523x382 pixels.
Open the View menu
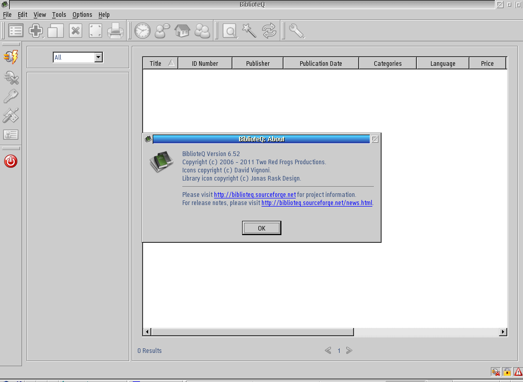40,15
